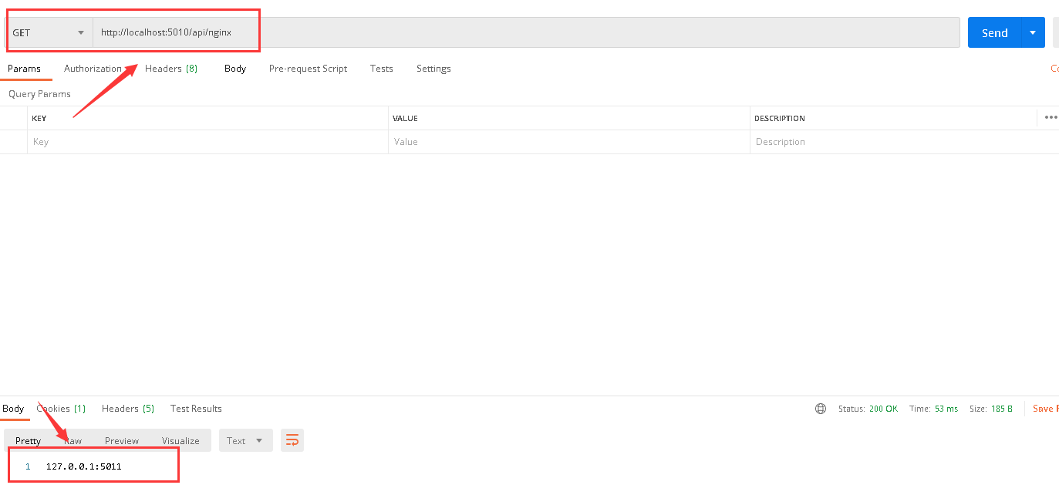Click the wrap lines icon in response toolbar
The height and width of the screenshot is (495, 1059).
(x=292, y=440)
